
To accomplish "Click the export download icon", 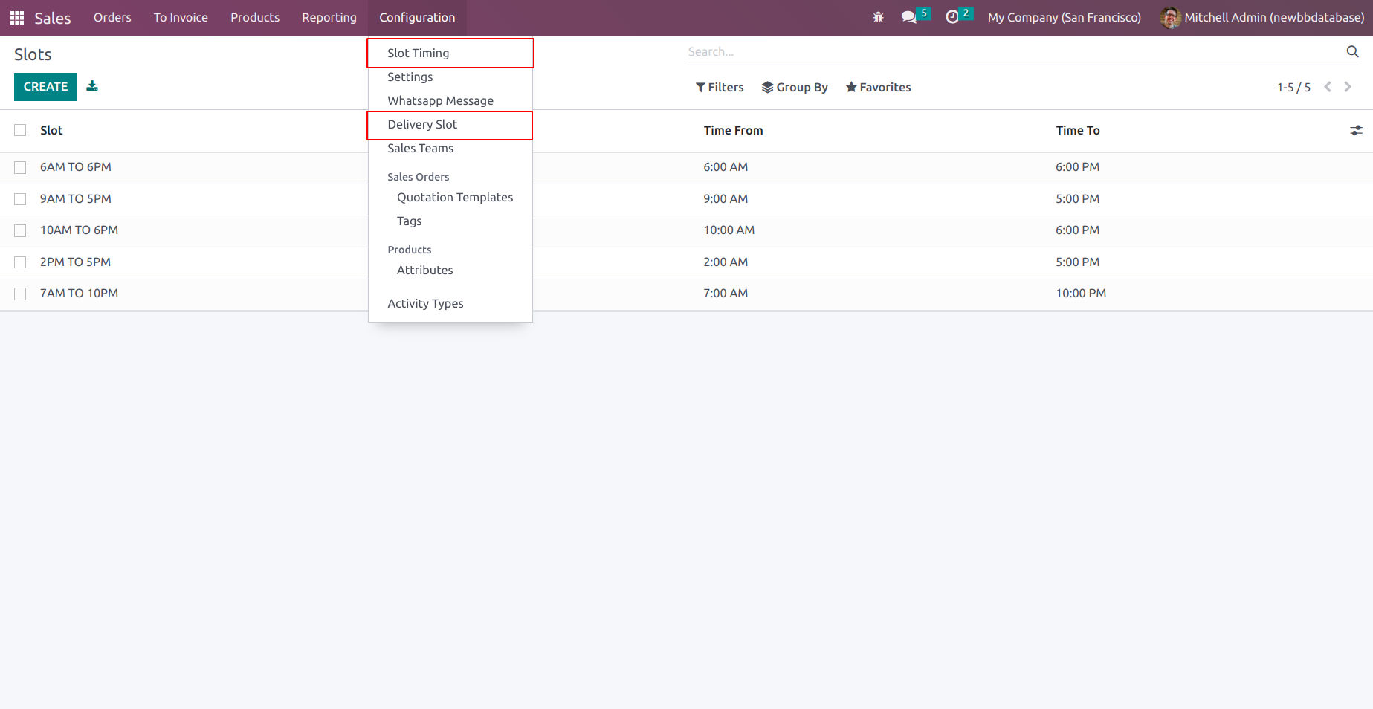I will 92,86.
